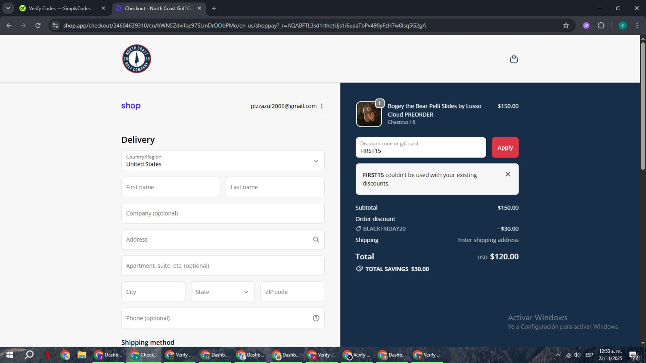Click the TOTAL SAVINGS $30.00 text

click(397, 269)
